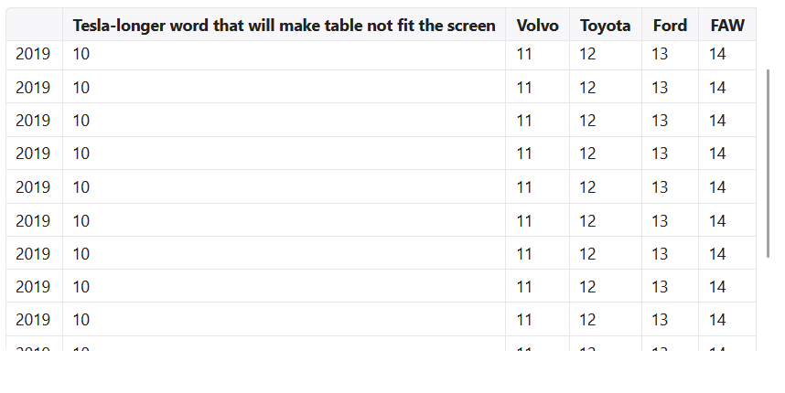Select the first row's 2019 cell
The width and height of the screenshot is (785, 393).
pos(33,55)
